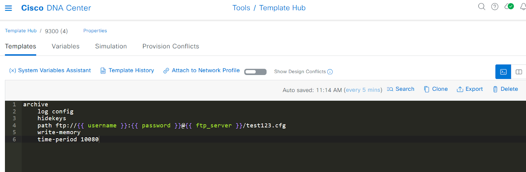Select the Templates tab

click(x=20, y=46)
